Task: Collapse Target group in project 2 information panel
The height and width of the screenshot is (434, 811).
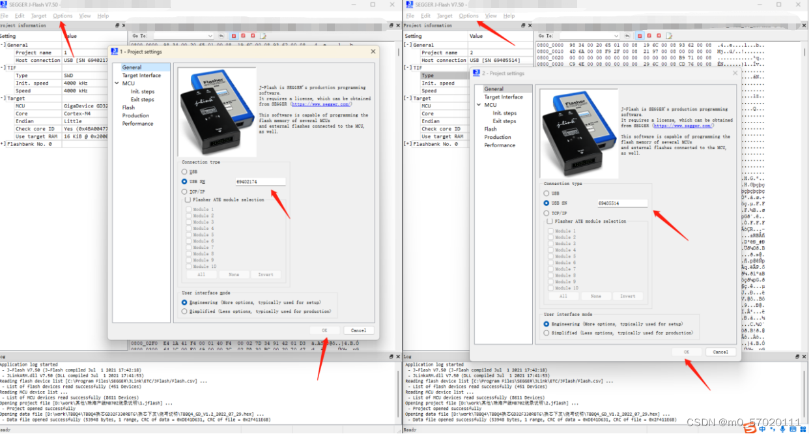Action: click(x=408, y=98)
